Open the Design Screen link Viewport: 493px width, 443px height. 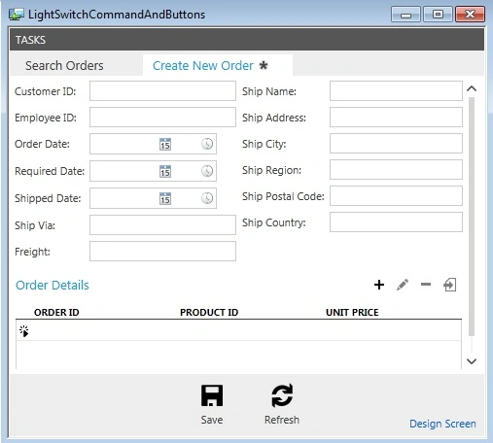point(442,424)
